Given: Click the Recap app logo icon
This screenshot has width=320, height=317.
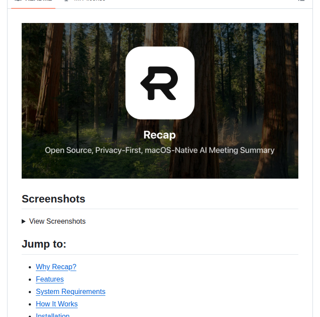Looking at the screenshot, I should pyautogui.click(x=160, y=83).
